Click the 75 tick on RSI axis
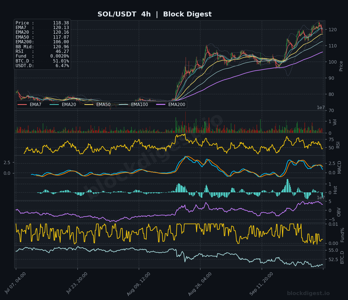Image resolution: width=348 pixels, height=300 pixels. 331,140
